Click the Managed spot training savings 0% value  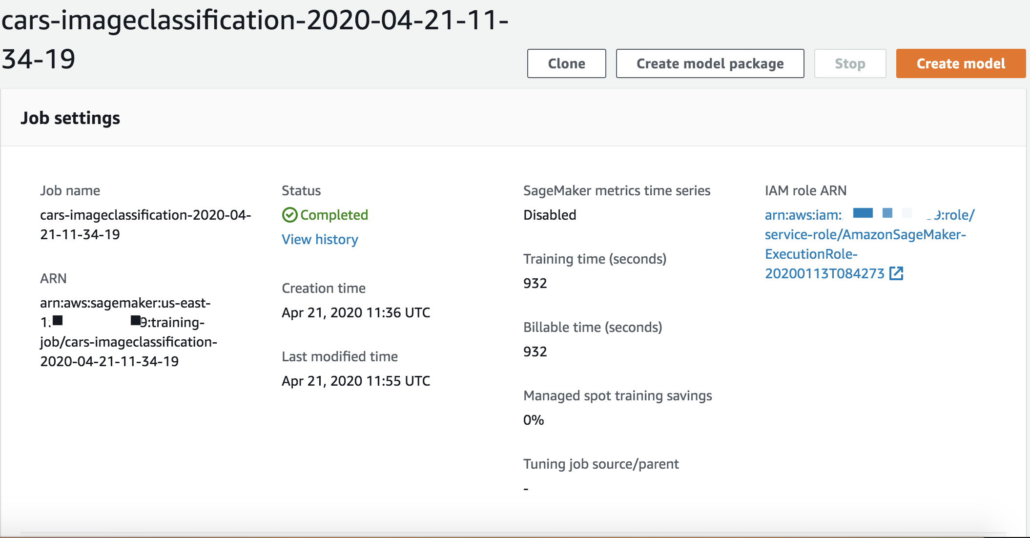click(x=534, y=420)
